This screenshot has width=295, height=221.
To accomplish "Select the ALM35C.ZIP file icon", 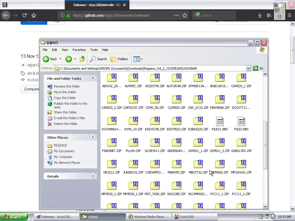I will point(133,78).
